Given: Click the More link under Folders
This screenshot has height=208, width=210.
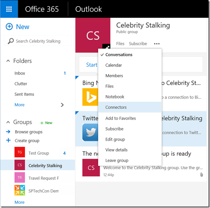Looking at the screenshot, I should coord(19,105).
